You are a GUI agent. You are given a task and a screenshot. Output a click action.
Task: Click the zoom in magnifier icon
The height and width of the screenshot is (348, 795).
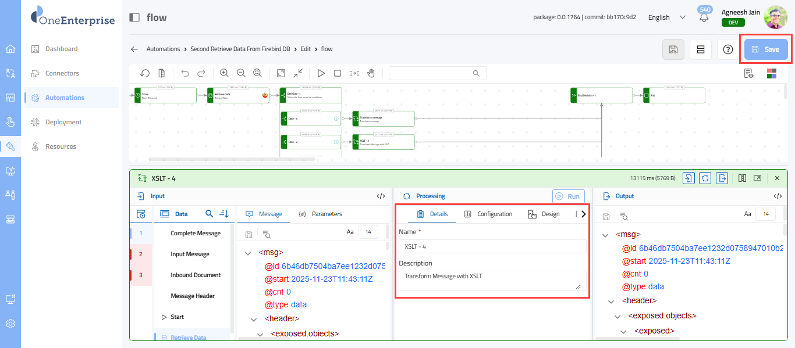[x=224, y=73]
